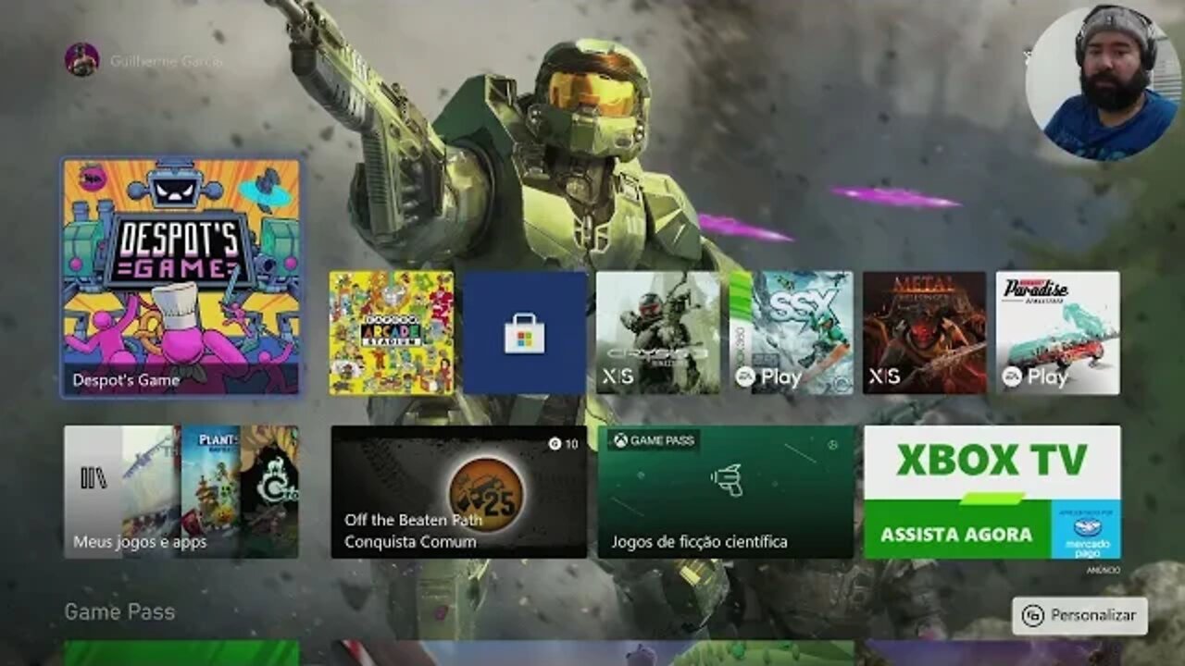Screen dimensions: 1185x666
Task: Open Jogos de ficção científica Game Pass tile
Action: click(x=726, y=492)
